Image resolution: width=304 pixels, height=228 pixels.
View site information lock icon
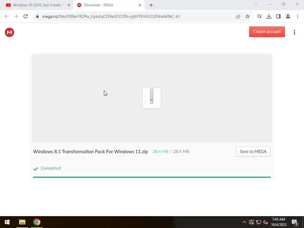click(37, 16)
